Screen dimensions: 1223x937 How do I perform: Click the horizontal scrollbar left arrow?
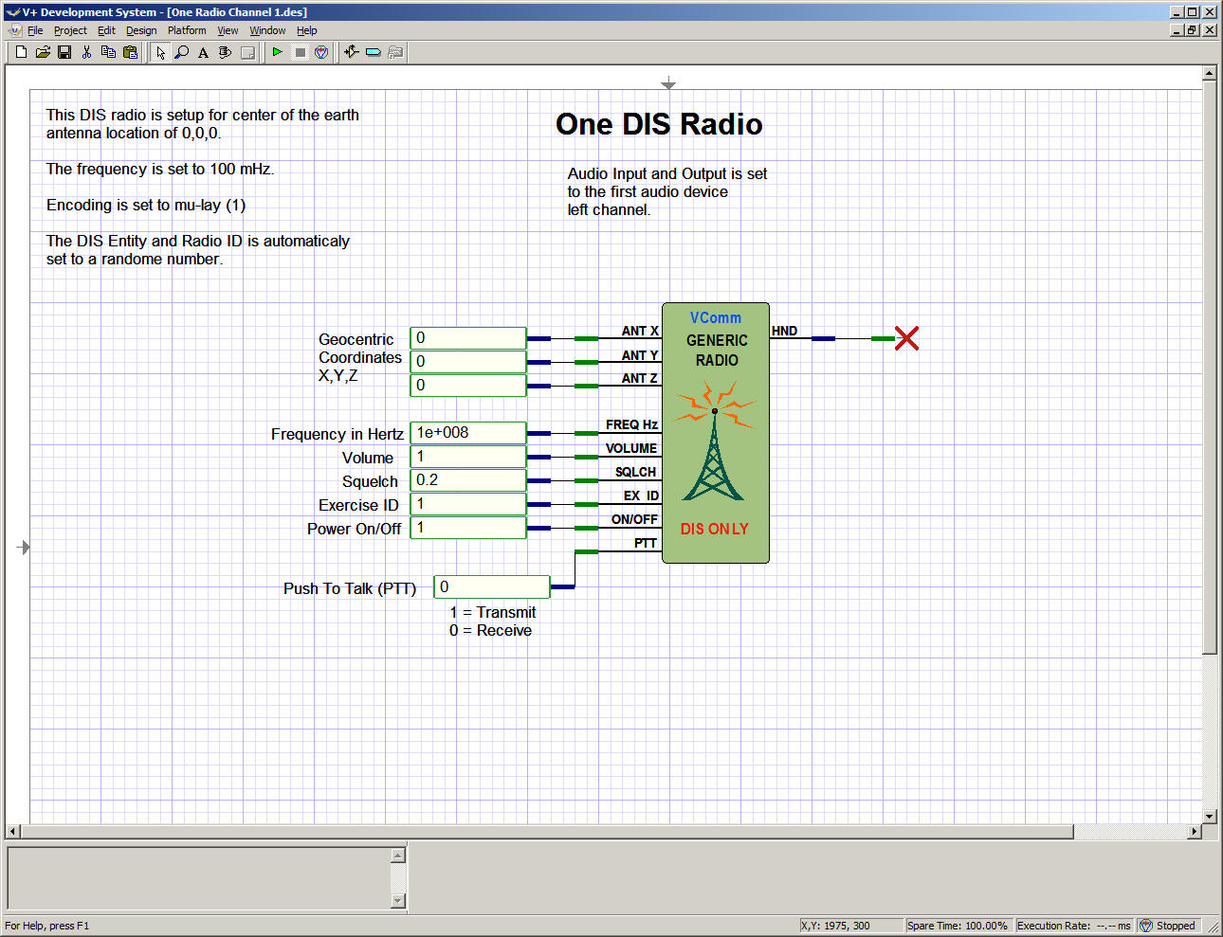tap(13, 832)
